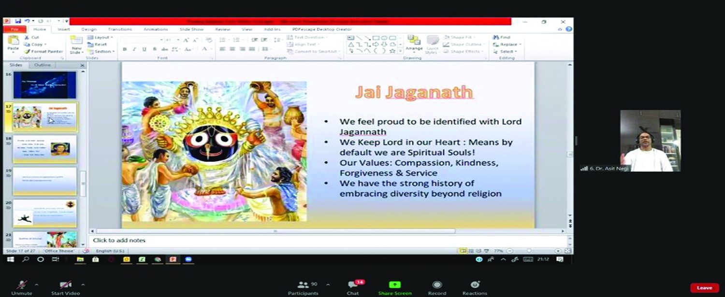The image size is (725, 297).
Task: Click the Leave meeting button
Action: (704, 288)
